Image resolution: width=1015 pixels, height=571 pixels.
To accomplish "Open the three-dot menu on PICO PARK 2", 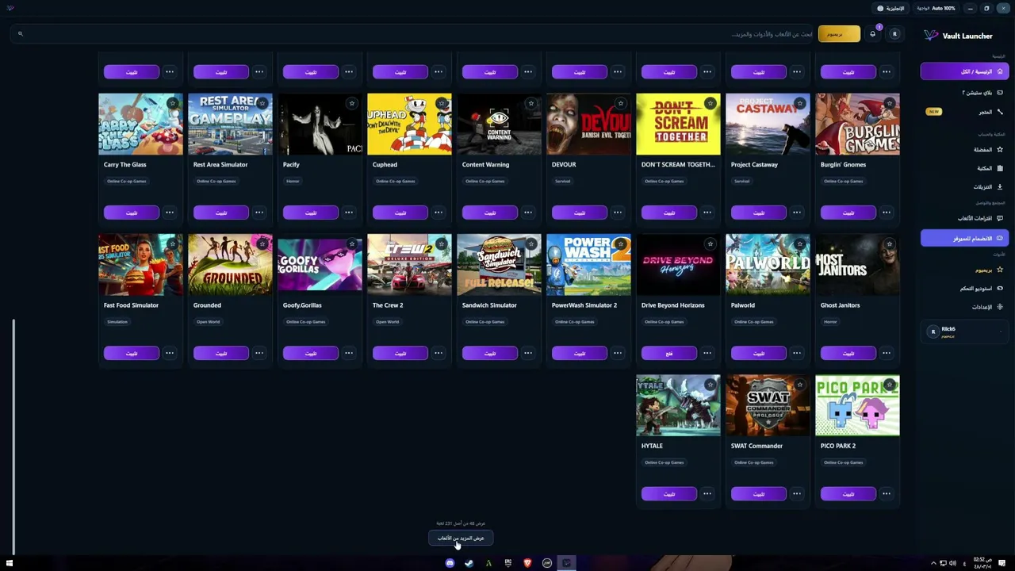I will tap(887, 493).
